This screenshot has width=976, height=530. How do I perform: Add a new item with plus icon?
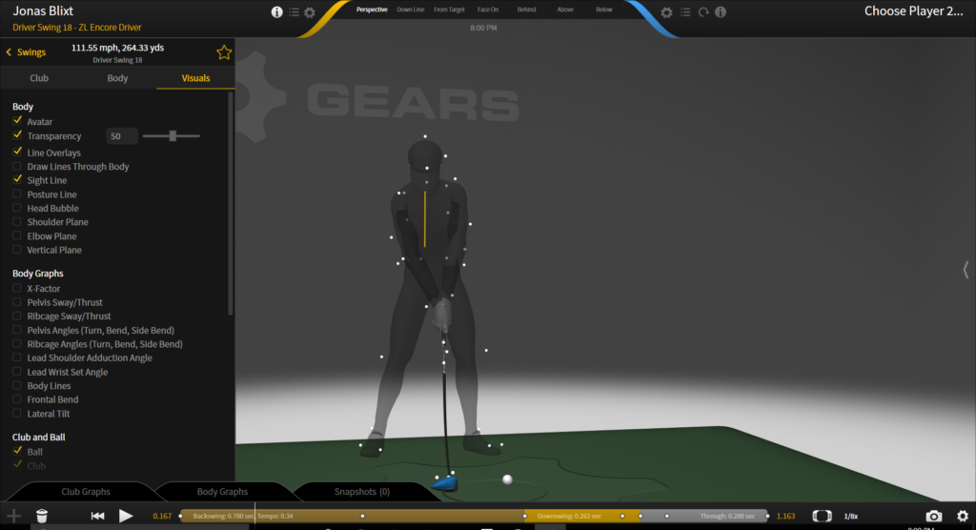click(13, 516)
